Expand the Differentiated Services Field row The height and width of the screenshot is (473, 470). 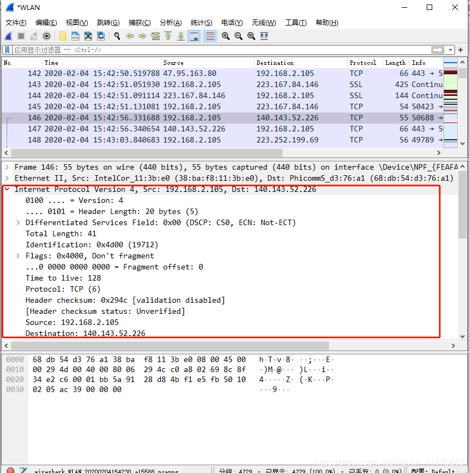pyautogui.click(x=18, y=222)
